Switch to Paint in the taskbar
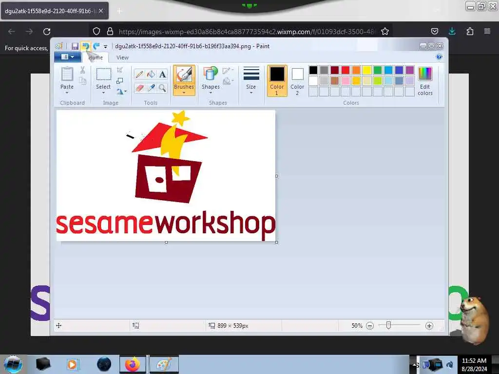 pos(164,364)
